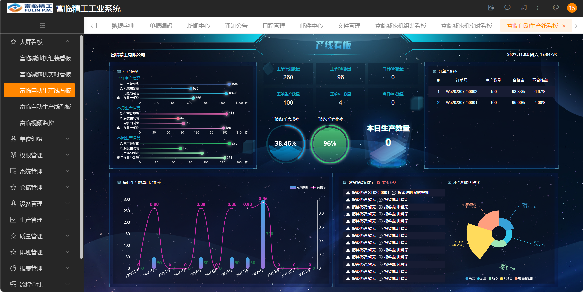
Task: Toggle the 质量 pie legend item
Action: pos(481,278)
